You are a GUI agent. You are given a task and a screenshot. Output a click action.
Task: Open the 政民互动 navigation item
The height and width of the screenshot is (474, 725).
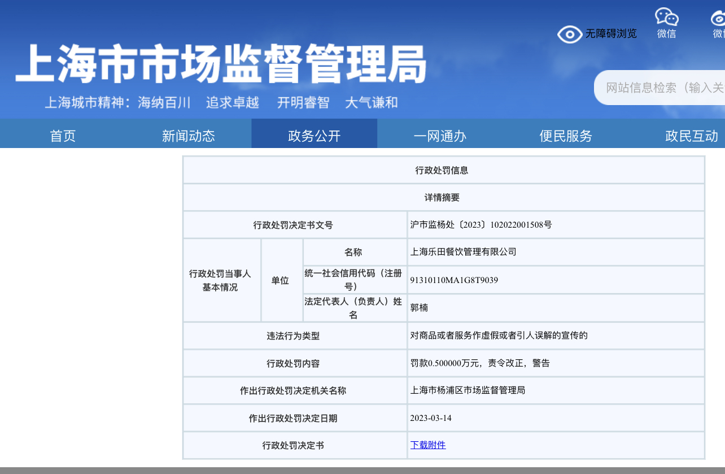point(692,136)
